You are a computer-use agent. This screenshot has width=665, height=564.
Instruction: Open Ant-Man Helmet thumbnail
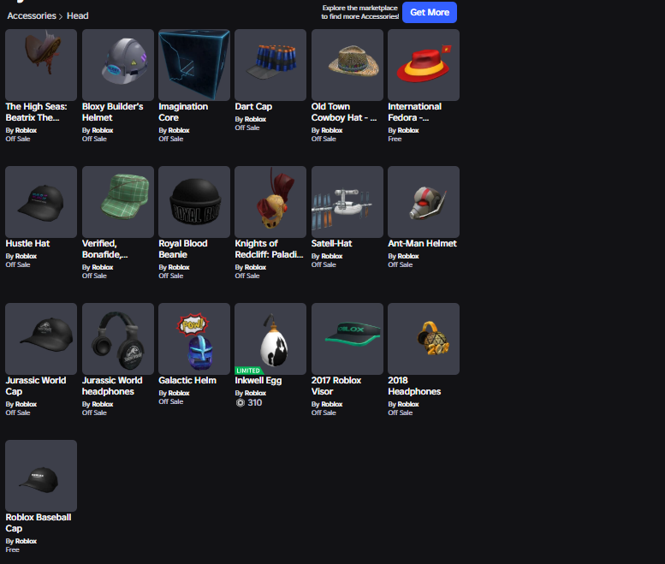(424, 202)
